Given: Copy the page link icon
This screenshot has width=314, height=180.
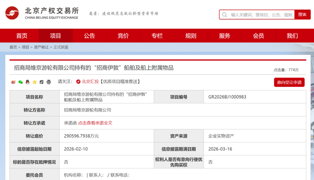Looking at the screenshot, I should tap(42, 82).
